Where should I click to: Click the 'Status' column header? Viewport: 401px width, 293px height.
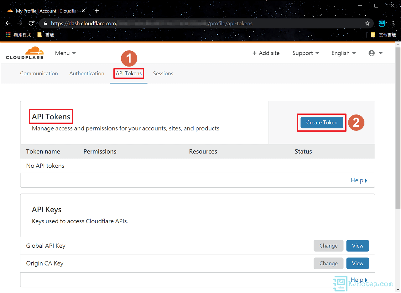303,151
